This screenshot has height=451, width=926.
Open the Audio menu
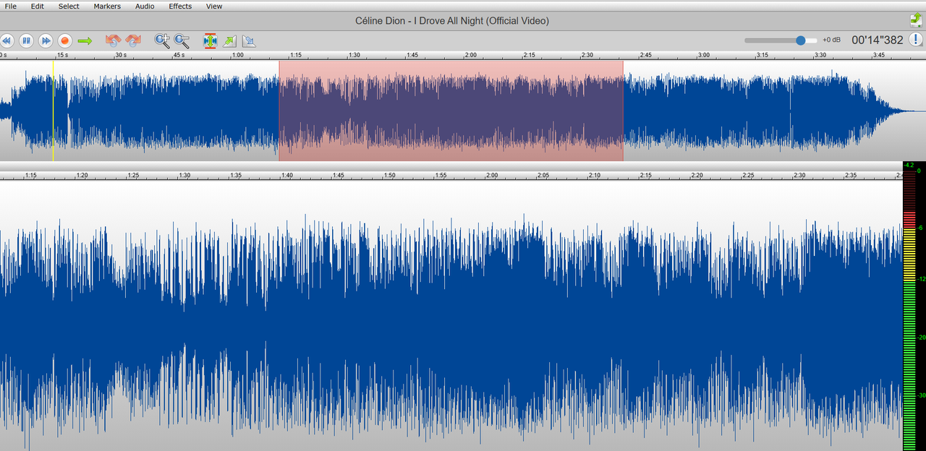[x=145, y=6]
